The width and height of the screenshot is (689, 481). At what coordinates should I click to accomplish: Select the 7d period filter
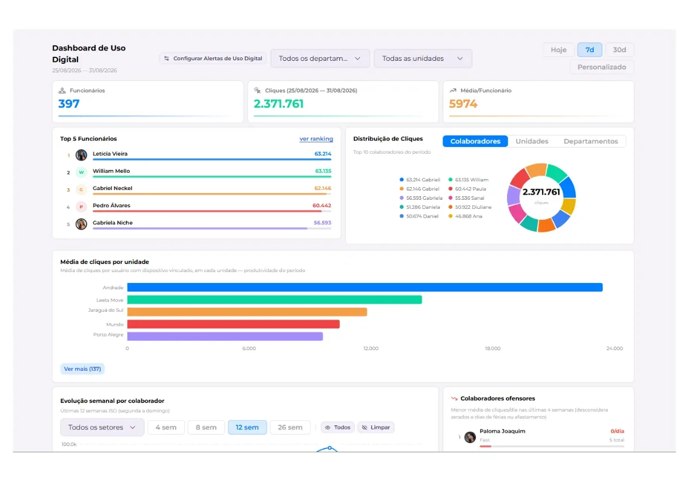tap(590, 50)
